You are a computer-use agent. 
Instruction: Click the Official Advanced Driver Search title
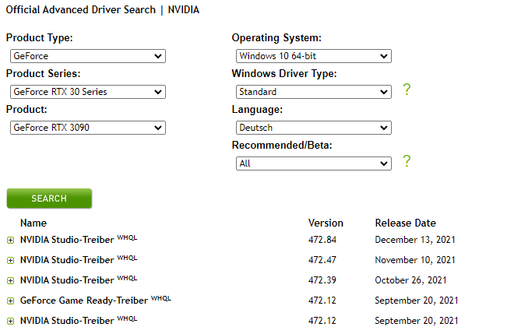pyautogui.click(x=103, y=9)
